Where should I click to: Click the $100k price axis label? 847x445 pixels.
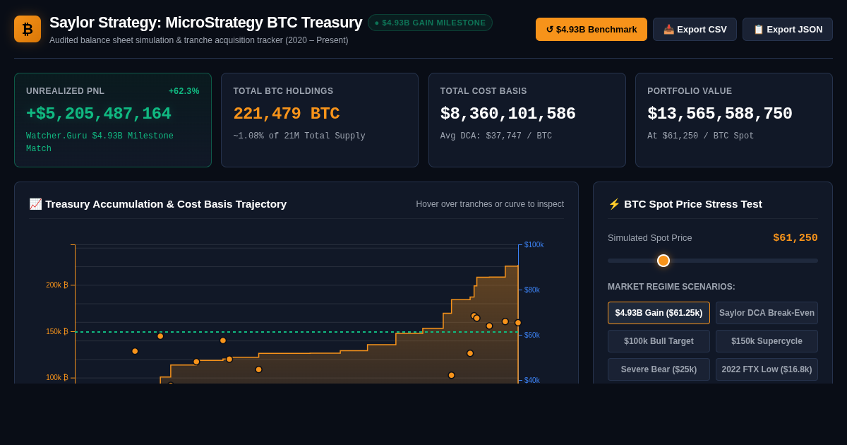[x=534, y=244]
